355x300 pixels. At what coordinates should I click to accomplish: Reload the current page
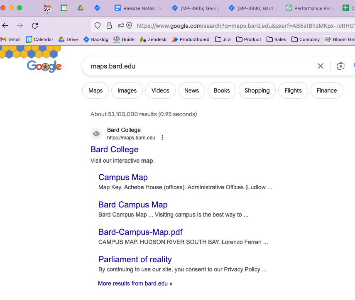pos(35,26)
